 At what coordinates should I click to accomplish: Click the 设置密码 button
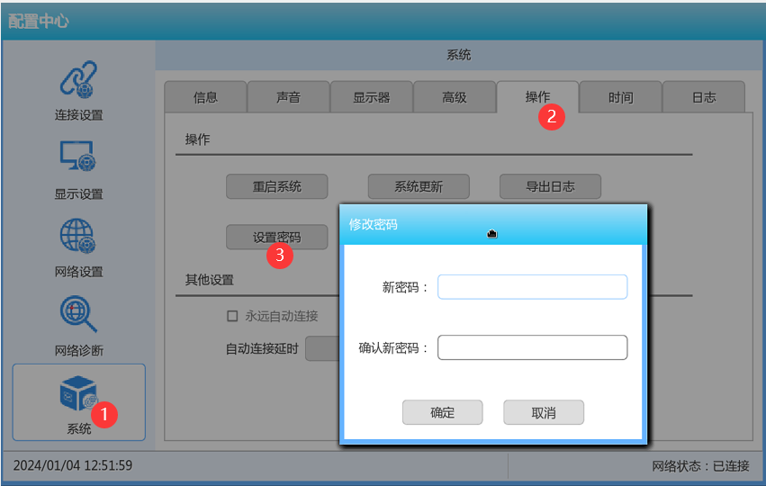(277, 238)
